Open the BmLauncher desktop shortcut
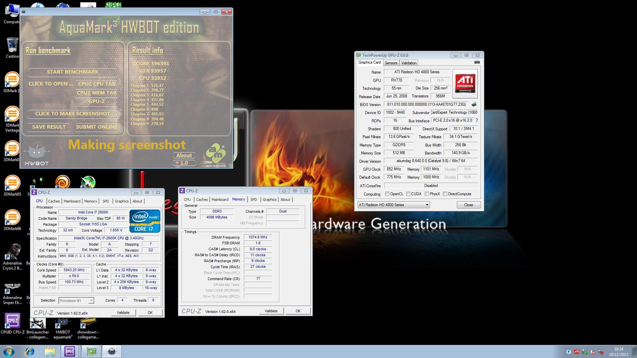Image resolution: width=637 pixels, height=358 pixels. click(37, 328)
